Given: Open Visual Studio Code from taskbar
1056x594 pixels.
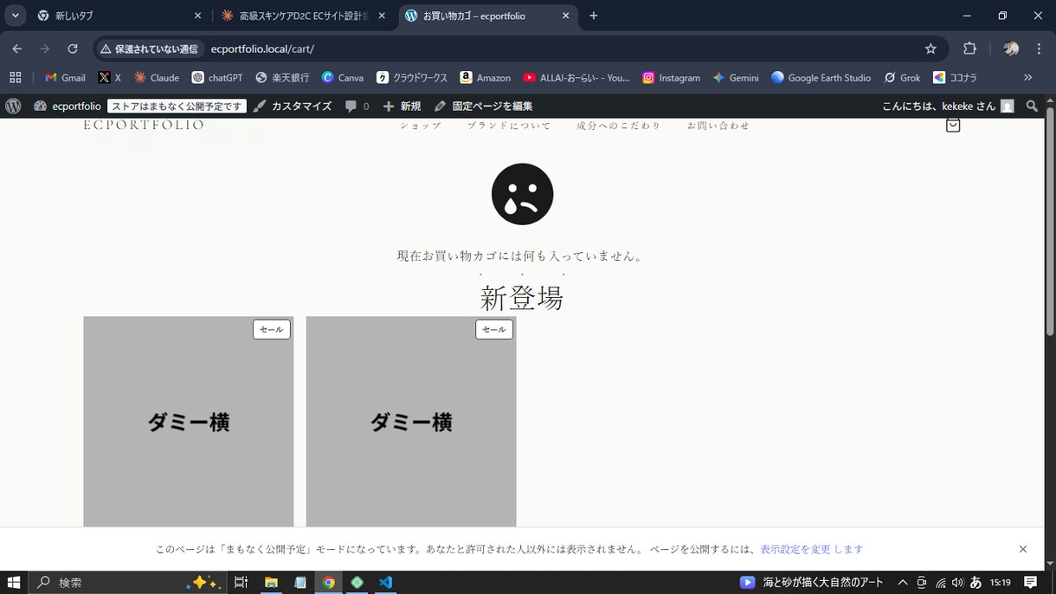Looking at the screenshot, I should click(x=386, y=582).
